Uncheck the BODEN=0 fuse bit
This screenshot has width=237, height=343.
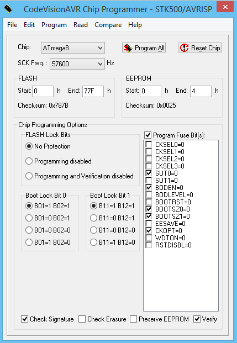coord(149,187)
